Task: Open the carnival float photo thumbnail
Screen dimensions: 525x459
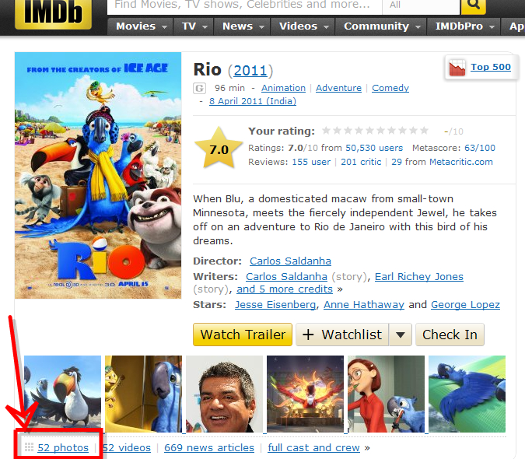Action: click(x=305, y=394)
